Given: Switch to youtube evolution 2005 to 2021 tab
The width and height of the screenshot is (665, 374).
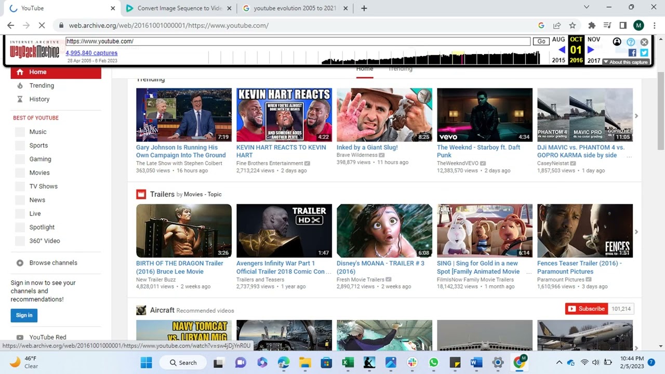Looking at the screenshot, I should (x=296, y=8).
